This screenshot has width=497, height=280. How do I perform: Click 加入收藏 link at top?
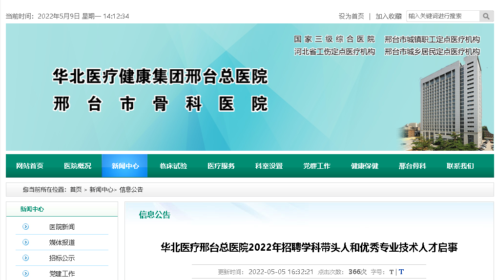(x=389, y=16)
